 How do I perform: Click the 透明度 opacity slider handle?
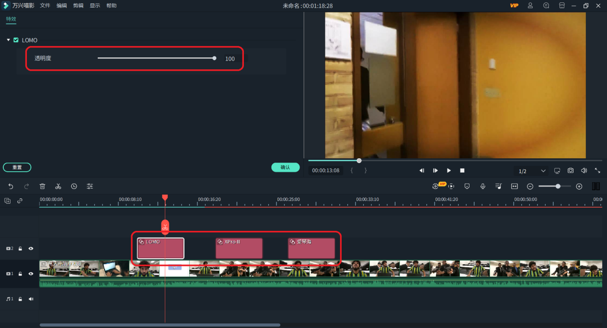tap(214, 58)
